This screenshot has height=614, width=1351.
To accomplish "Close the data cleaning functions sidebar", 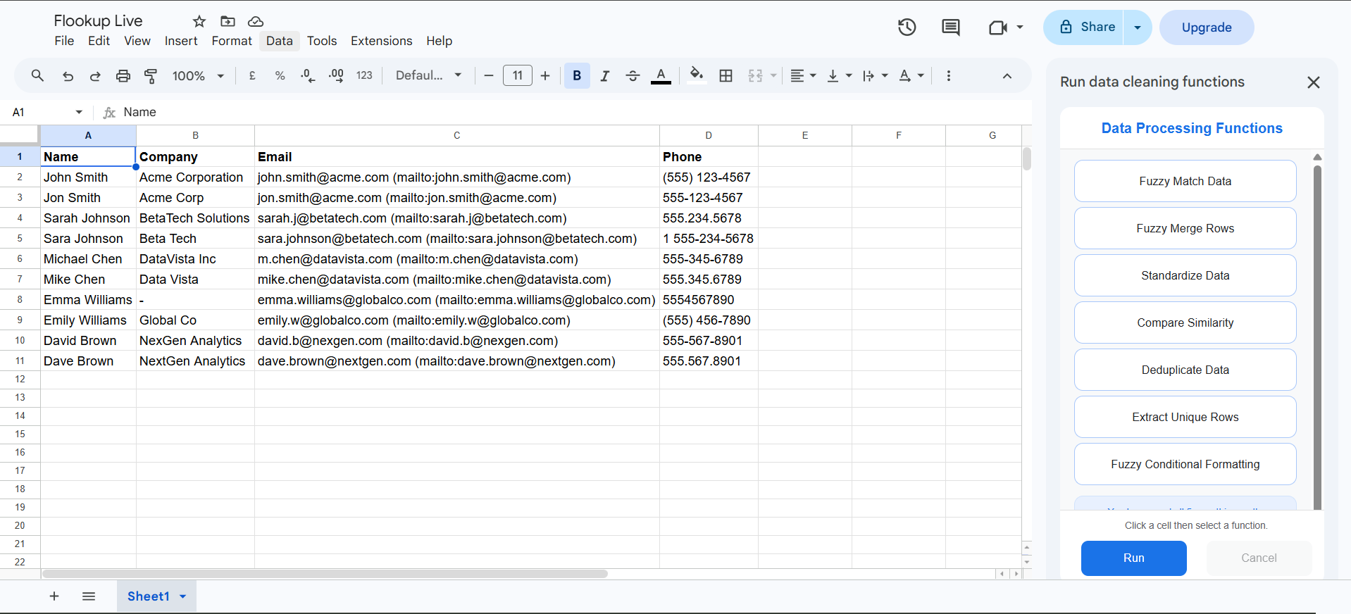I will 1314,82.
